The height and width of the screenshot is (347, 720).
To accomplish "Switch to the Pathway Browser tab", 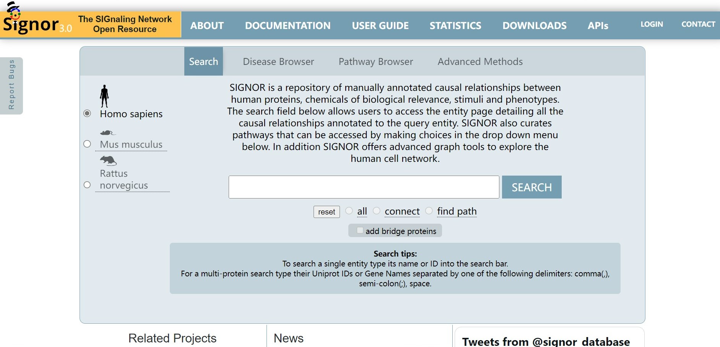I will [x=376, y=61].
